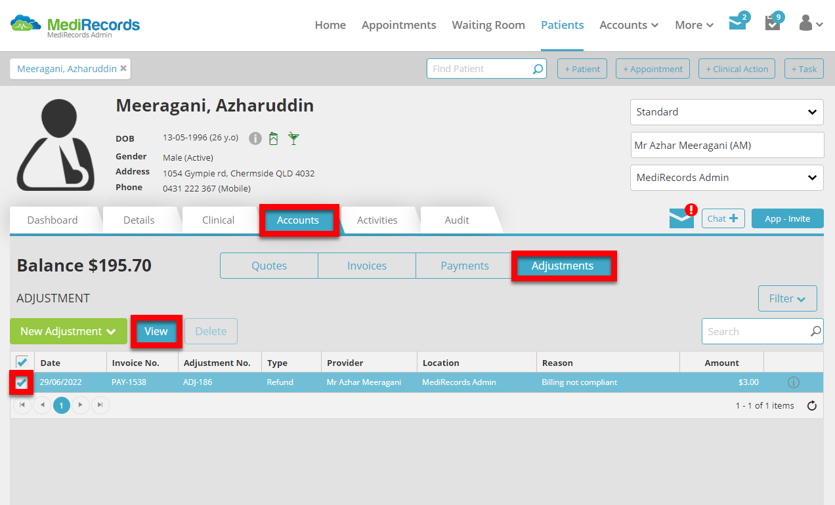Switch to the Activities tab
The height and width of the screenshot is (505, 835).
(377, 220)
